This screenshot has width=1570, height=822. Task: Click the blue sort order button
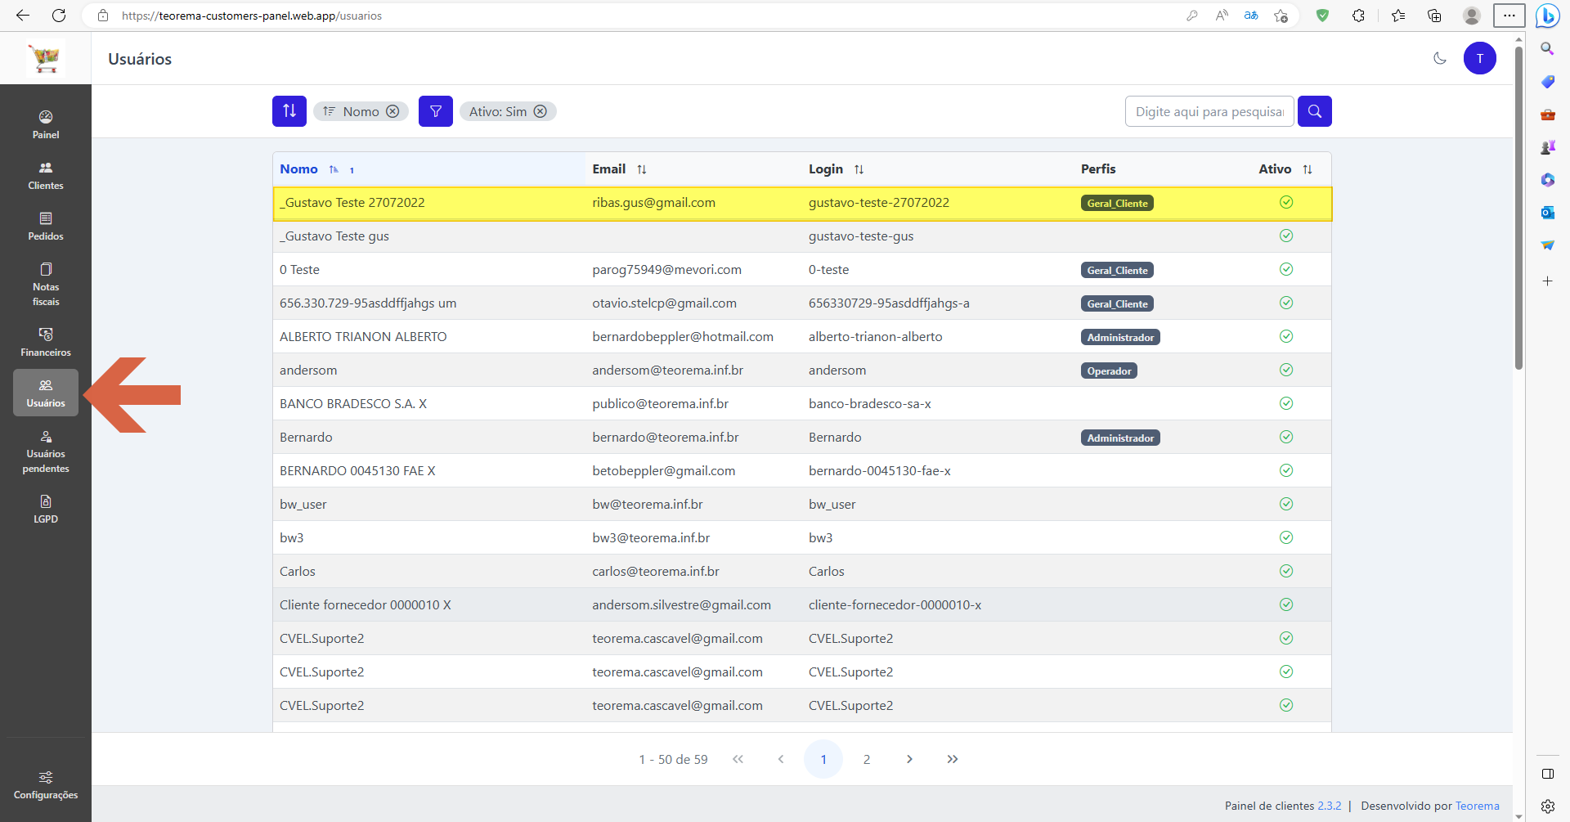coord(289,111)
